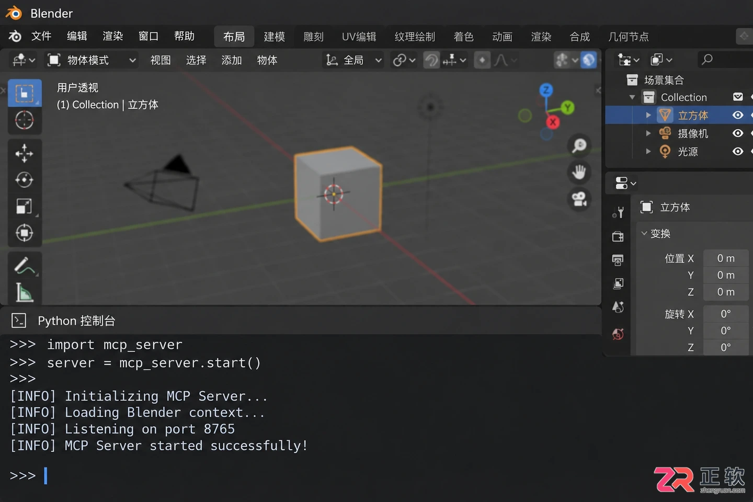
Task: Toggle the blue viewport overlays button
Action: pos(589,60)
